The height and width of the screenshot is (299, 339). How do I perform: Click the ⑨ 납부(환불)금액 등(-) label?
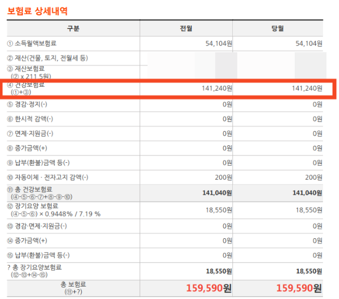coord(39,163)
